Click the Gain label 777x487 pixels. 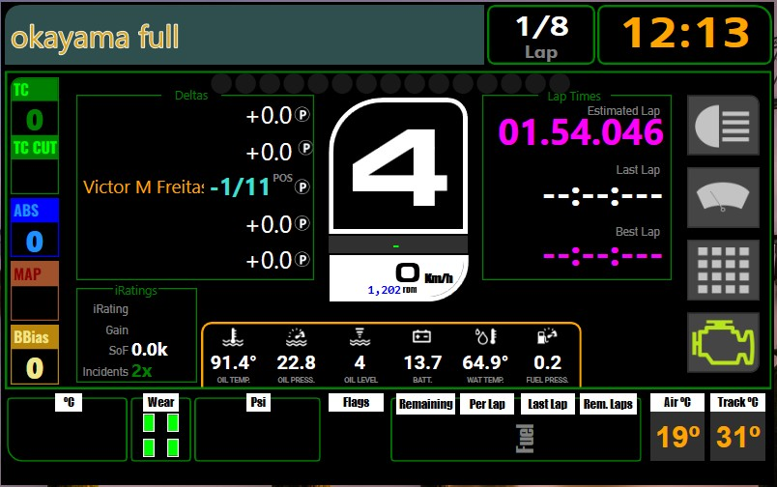pos(117,329)
